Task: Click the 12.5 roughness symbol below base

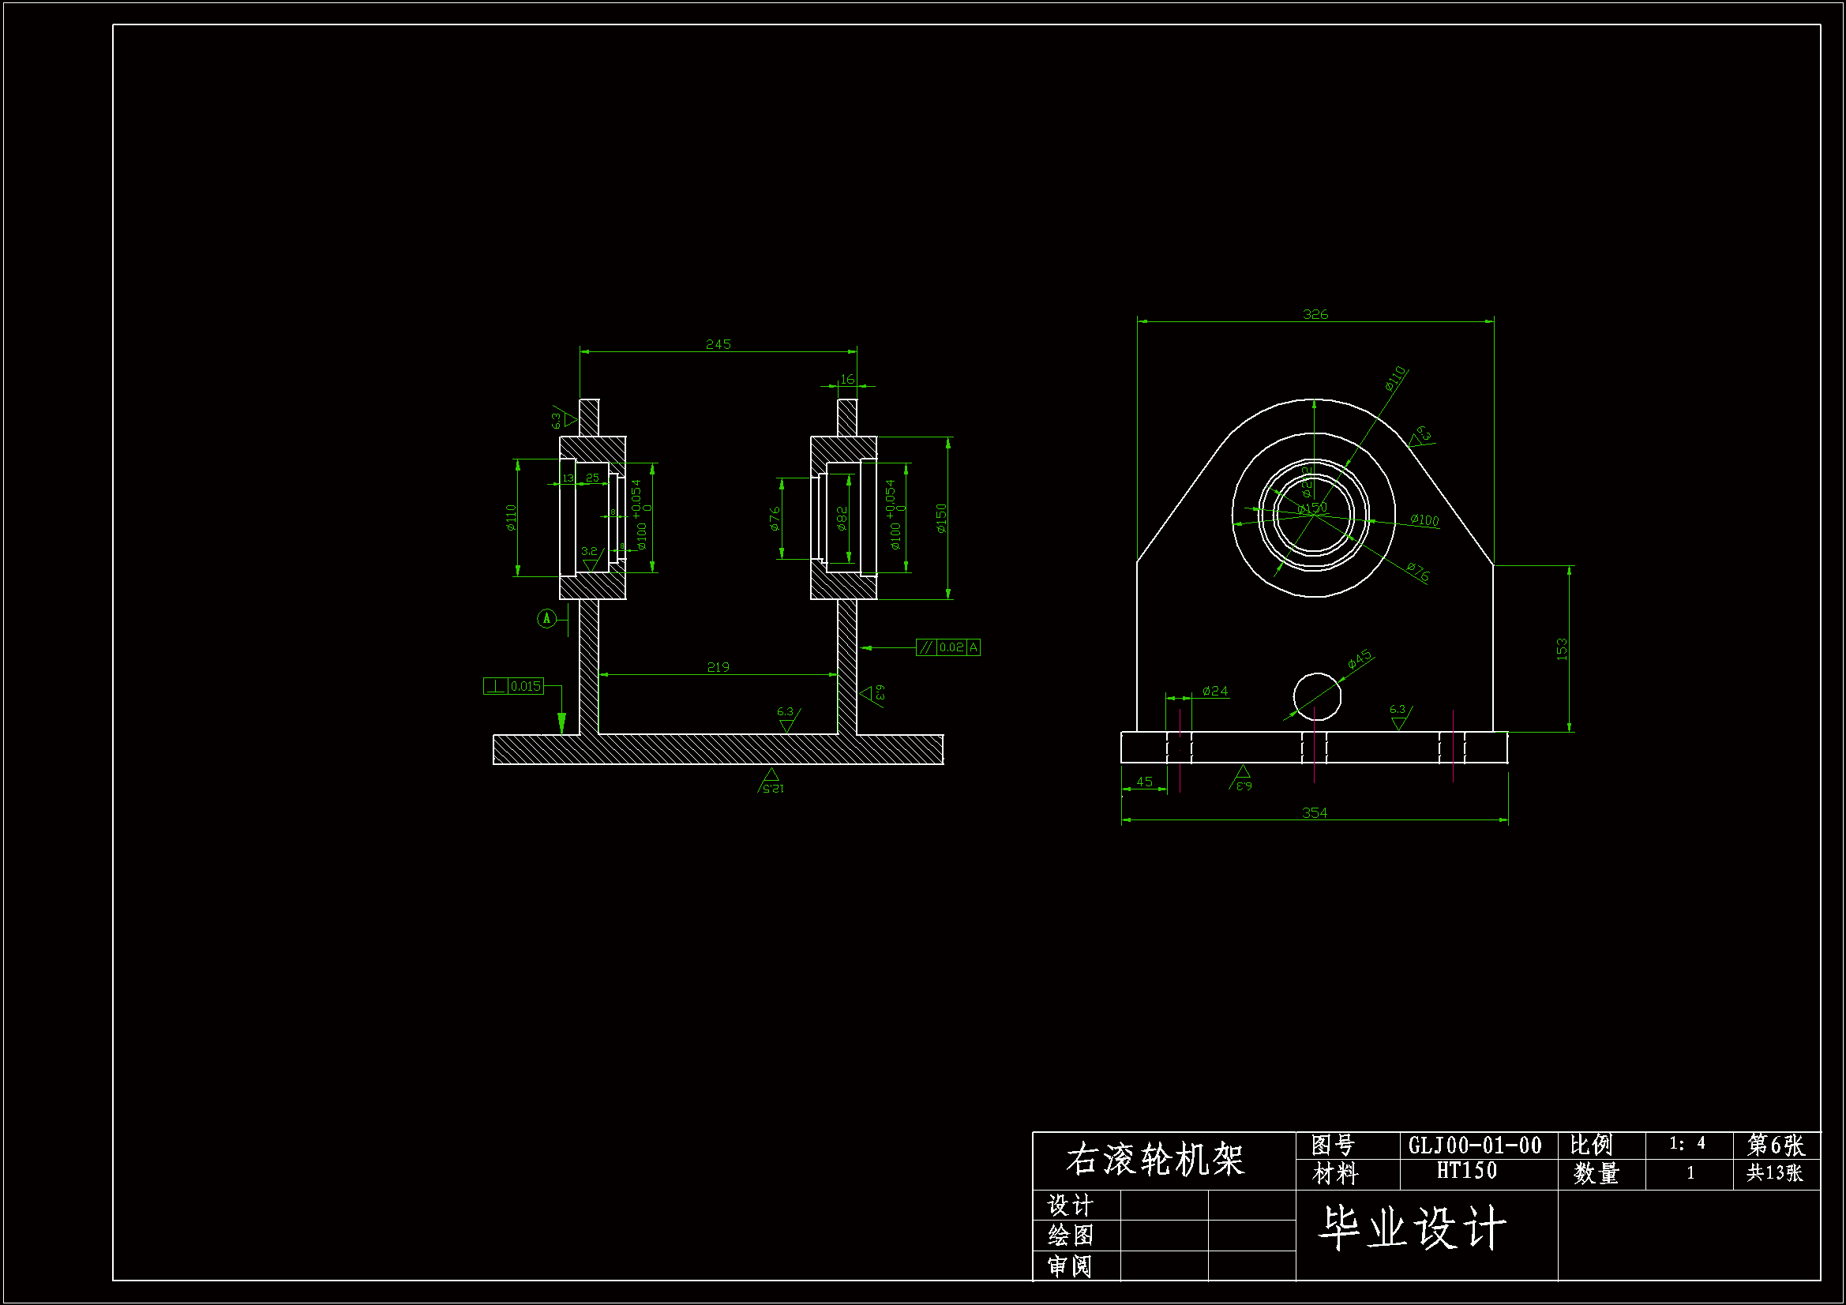Action: [771, 782]
